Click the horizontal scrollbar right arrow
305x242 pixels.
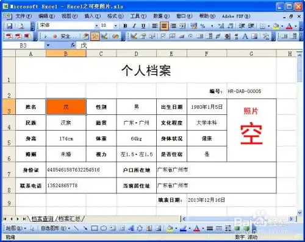291,219
